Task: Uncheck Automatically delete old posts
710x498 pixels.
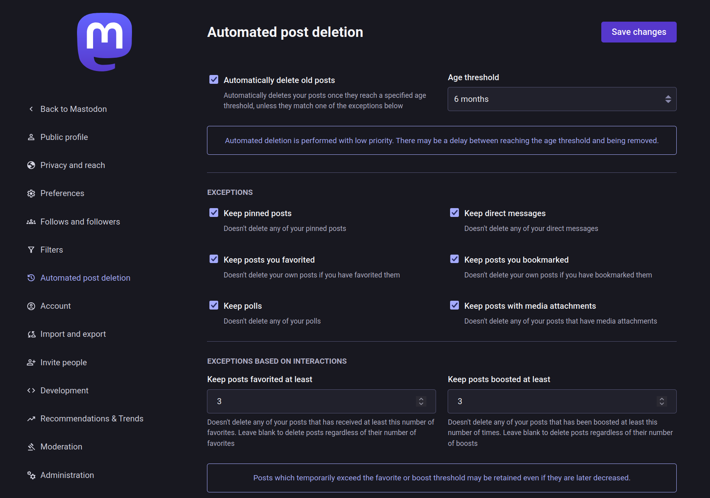Action: click(214, 79)
